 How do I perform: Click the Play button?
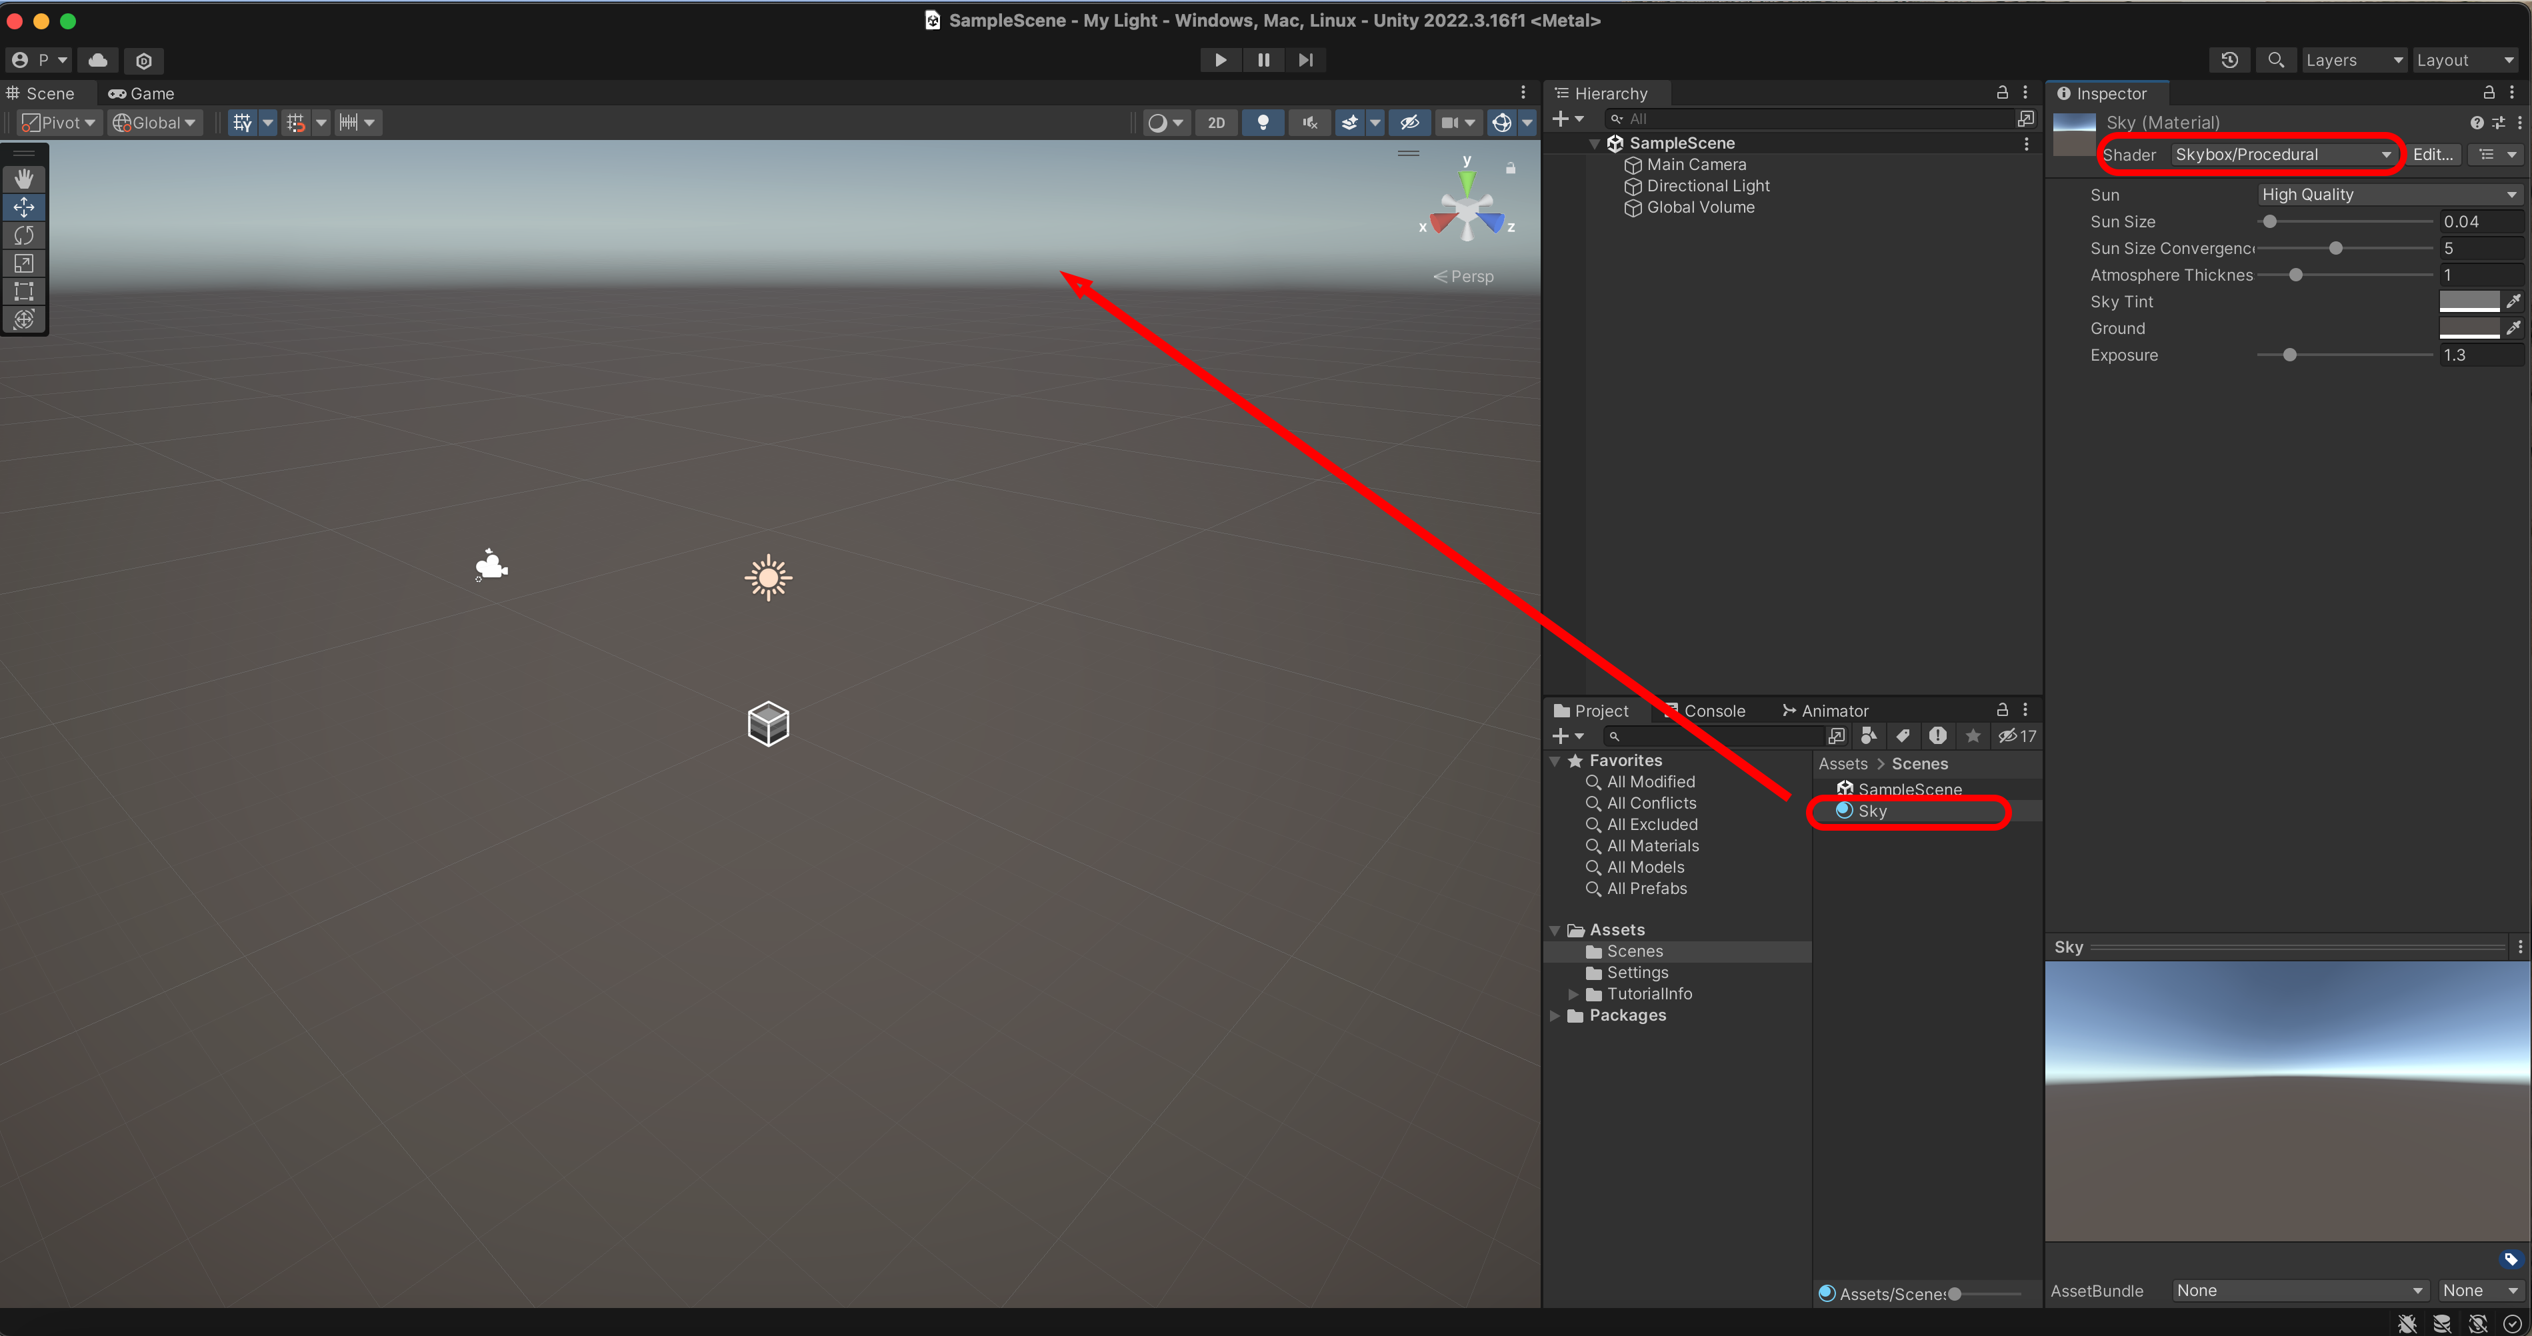click(x=1220, y=60)
